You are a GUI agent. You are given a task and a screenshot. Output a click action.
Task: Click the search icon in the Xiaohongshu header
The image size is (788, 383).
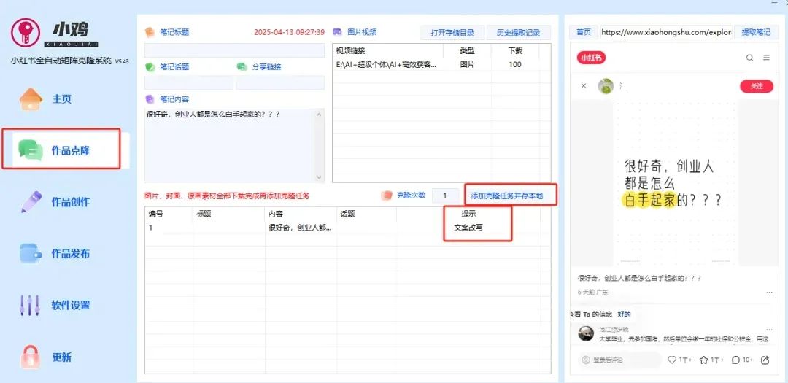click(x=749, y=58)
